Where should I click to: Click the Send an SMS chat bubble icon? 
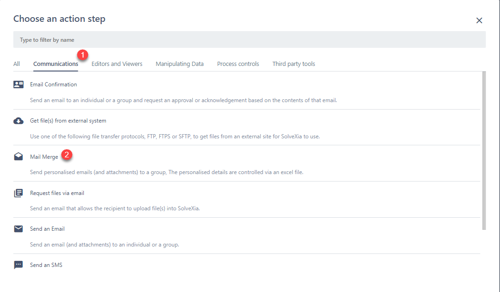(19, 265)
